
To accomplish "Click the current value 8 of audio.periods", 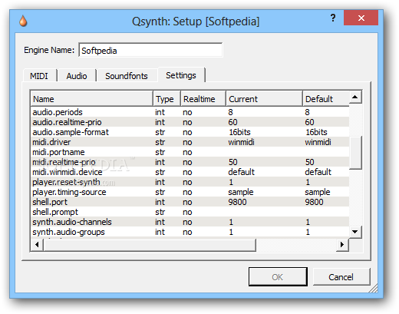I will click(230, 112).
